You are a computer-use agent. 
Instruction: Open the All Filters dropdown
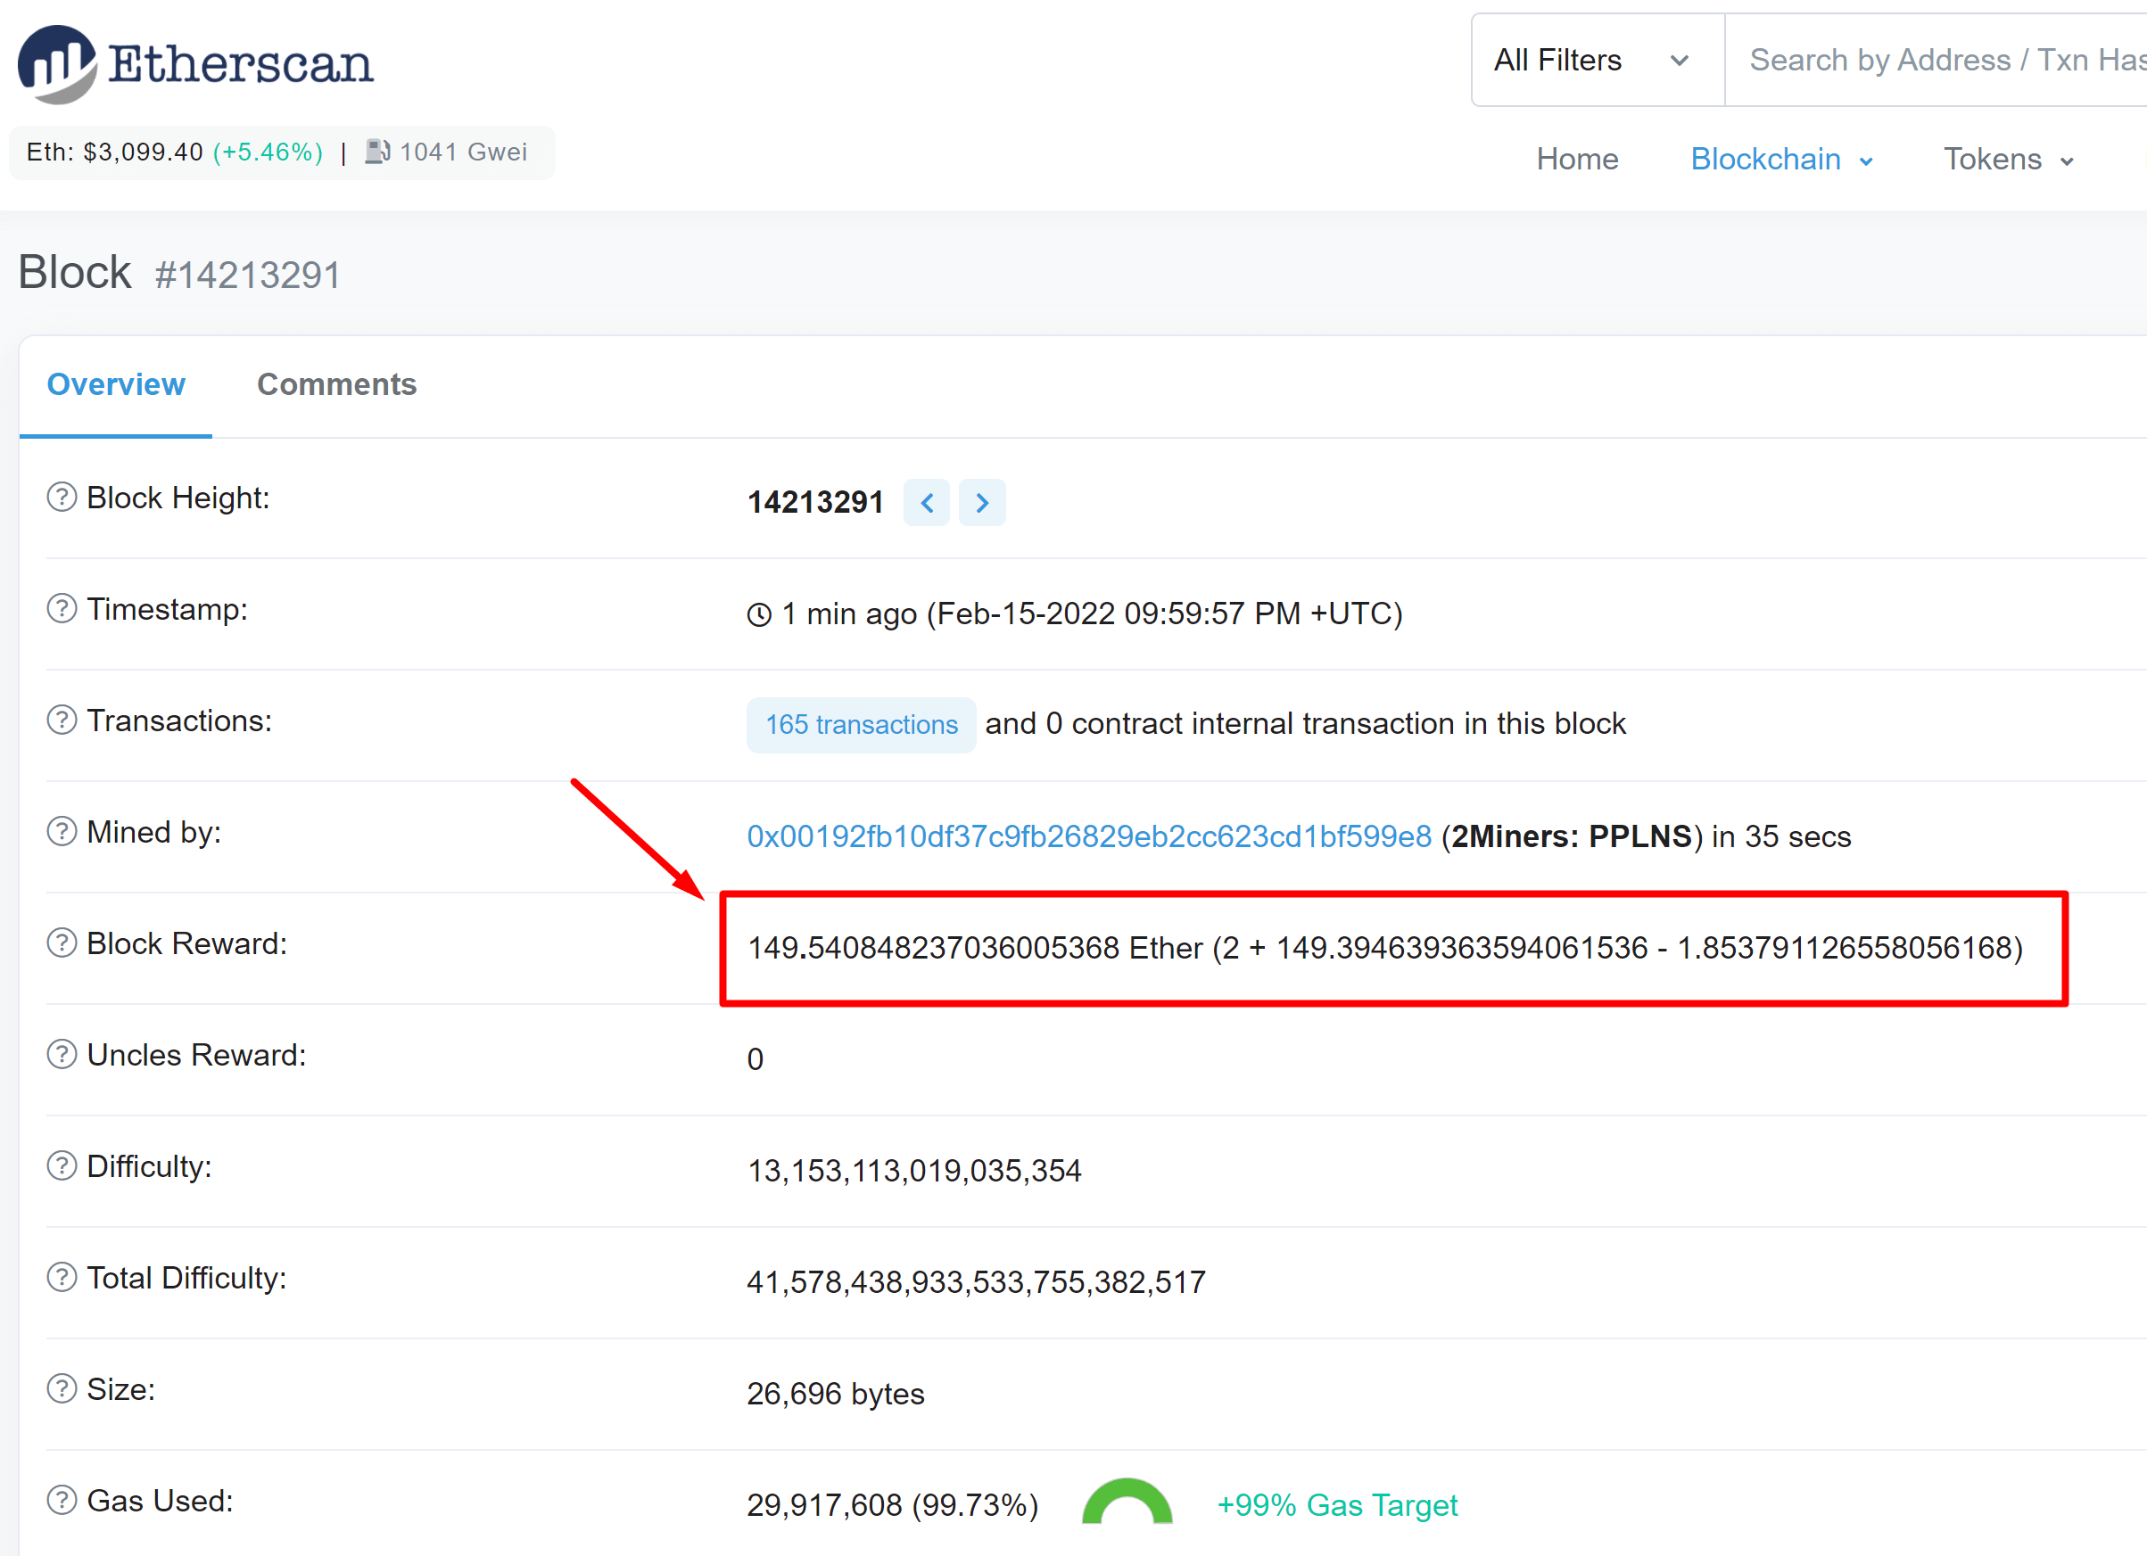[1596, 61]
